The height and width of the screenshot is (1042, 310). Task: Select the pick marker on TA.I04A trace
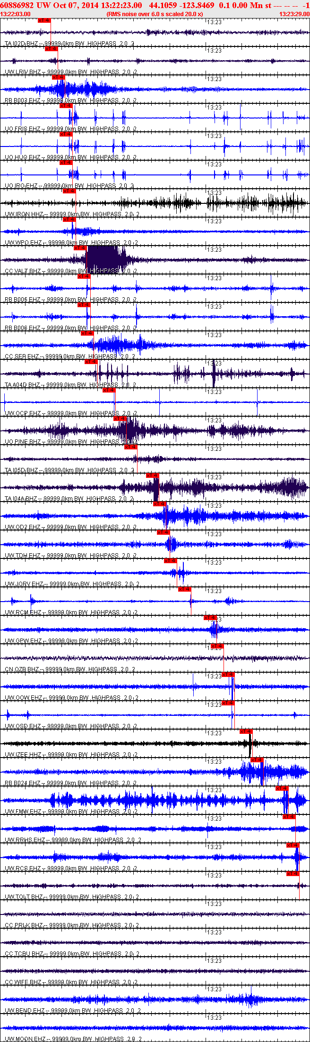click(153, 475)
